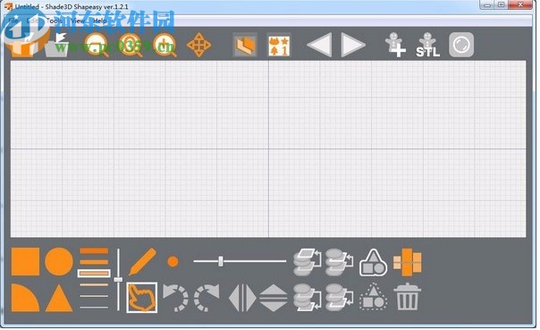
Task: Click the horizontal slider handle
Action: (x=221, y=261)
